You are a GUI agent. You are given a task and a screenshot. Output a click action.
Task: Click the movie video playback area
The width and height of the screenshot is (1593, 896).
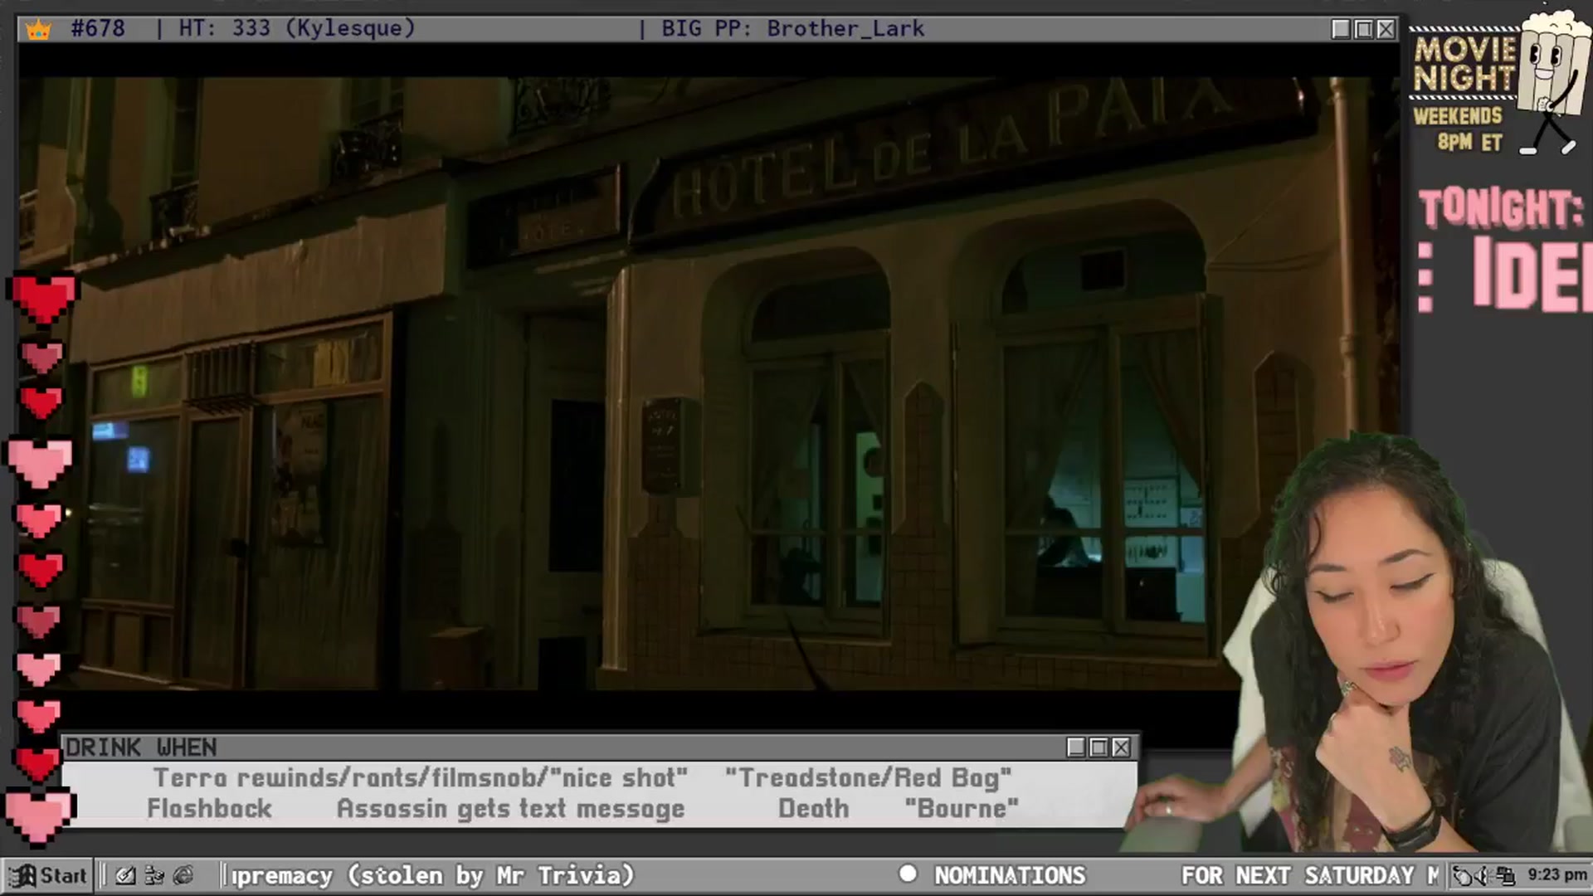tap(709, 383)
